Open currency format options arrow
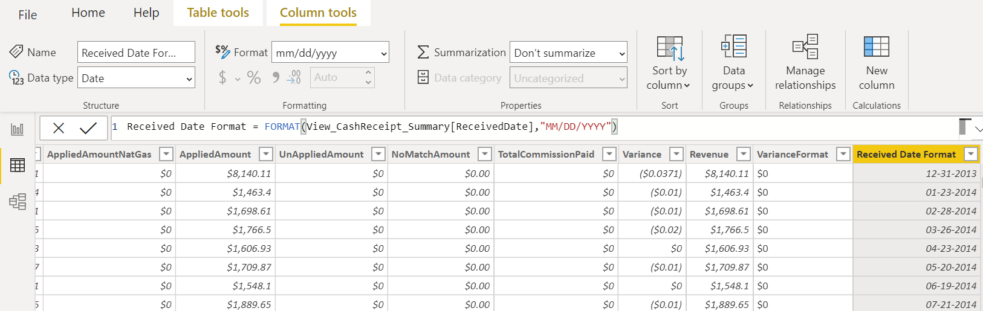The width and height of the screenshot is (983, 311). tap(238, 79)
